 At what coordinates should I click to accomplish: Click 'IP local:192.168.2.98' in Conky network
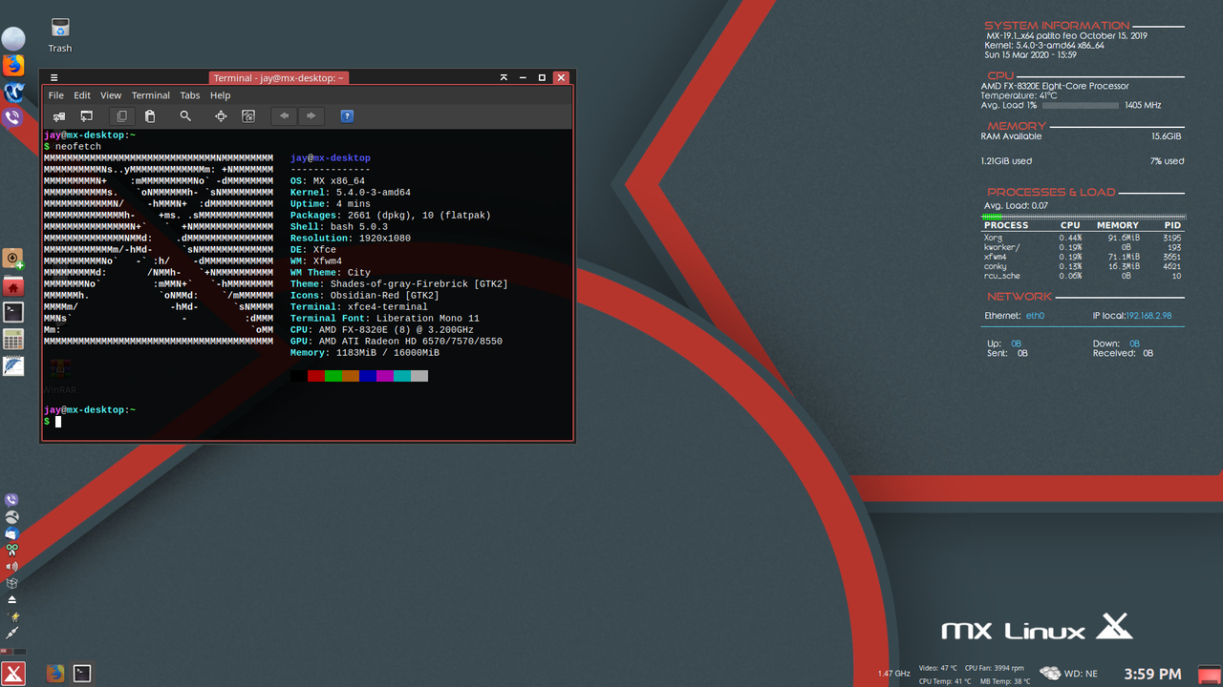tap(1132, 316)
